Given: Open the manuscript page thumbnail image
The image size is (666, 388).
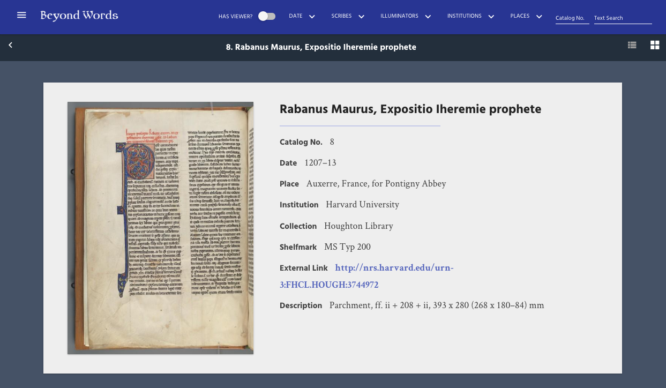Looking at the screenshot, I should (160, 228).
